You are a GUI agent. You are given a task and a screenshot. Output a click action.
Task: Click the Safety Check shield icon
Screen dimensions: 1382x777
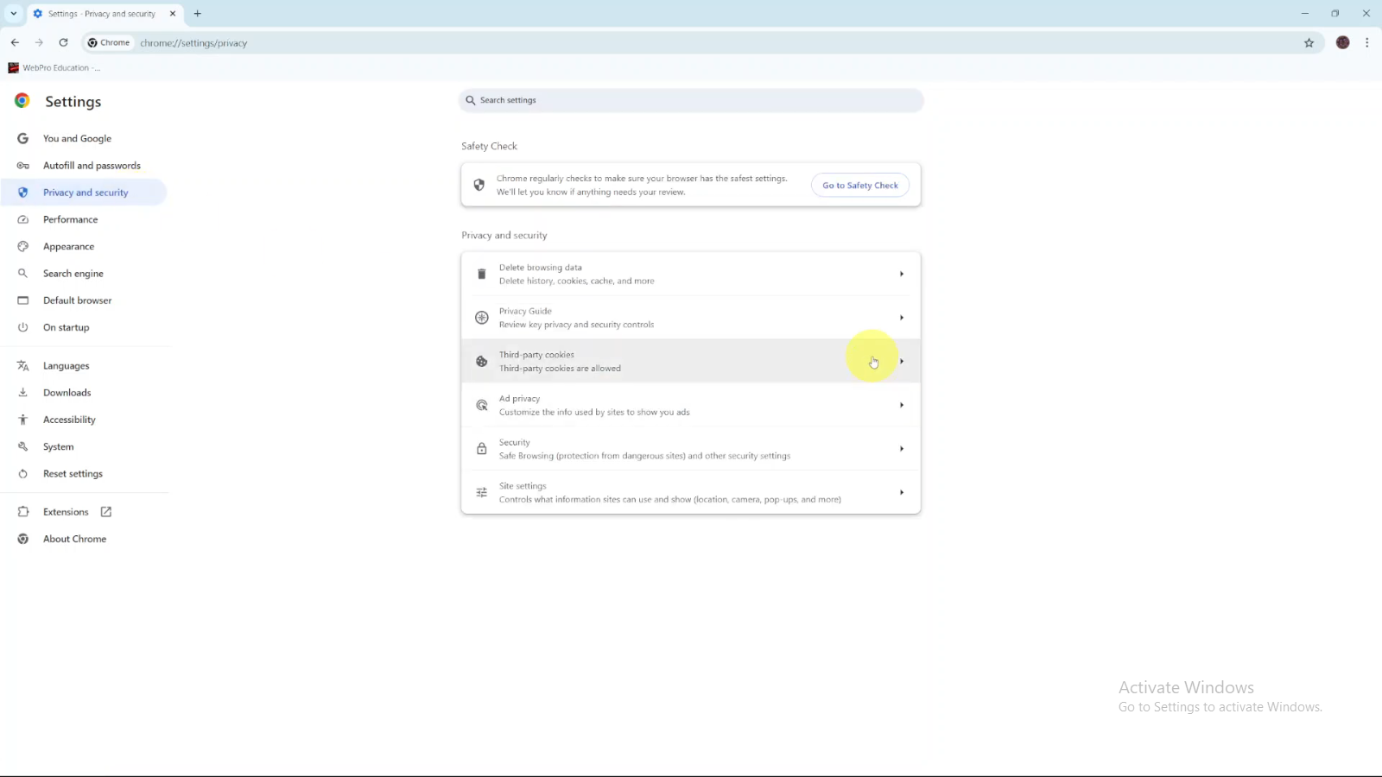(x=479, y=185)
